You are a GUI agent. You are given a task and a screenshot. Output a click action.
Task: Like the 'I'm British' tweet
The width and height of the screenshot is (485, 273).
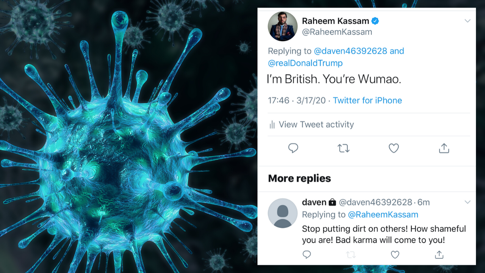pos(394,148)
